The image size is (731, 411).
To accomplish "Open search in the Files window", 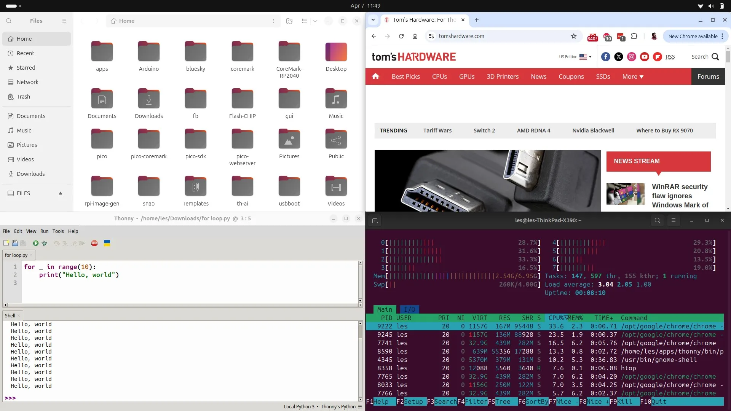I will (9, 21).
